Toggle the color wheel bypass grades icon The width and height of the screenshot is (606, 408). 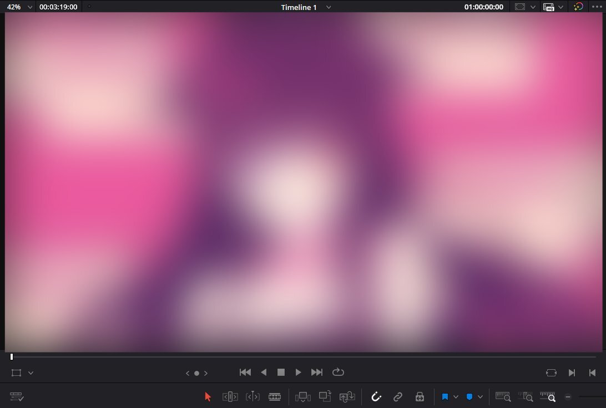click(578, 7)
